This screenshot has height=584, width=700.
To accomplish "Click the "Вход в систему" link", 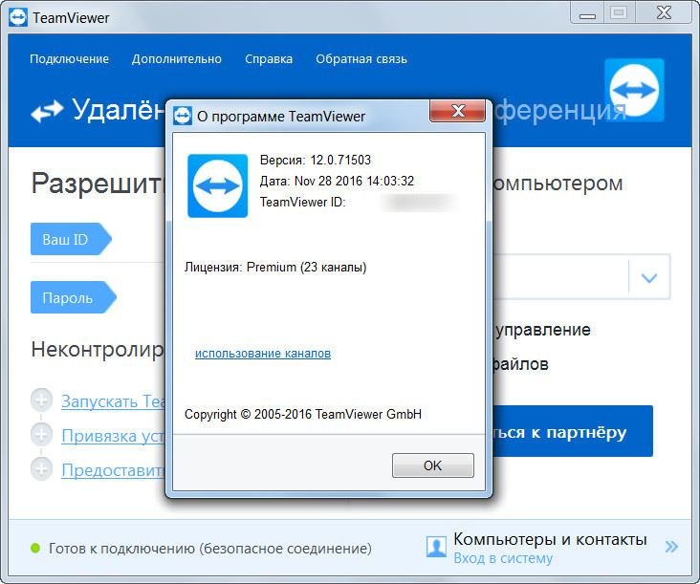I will pos(502,559).
